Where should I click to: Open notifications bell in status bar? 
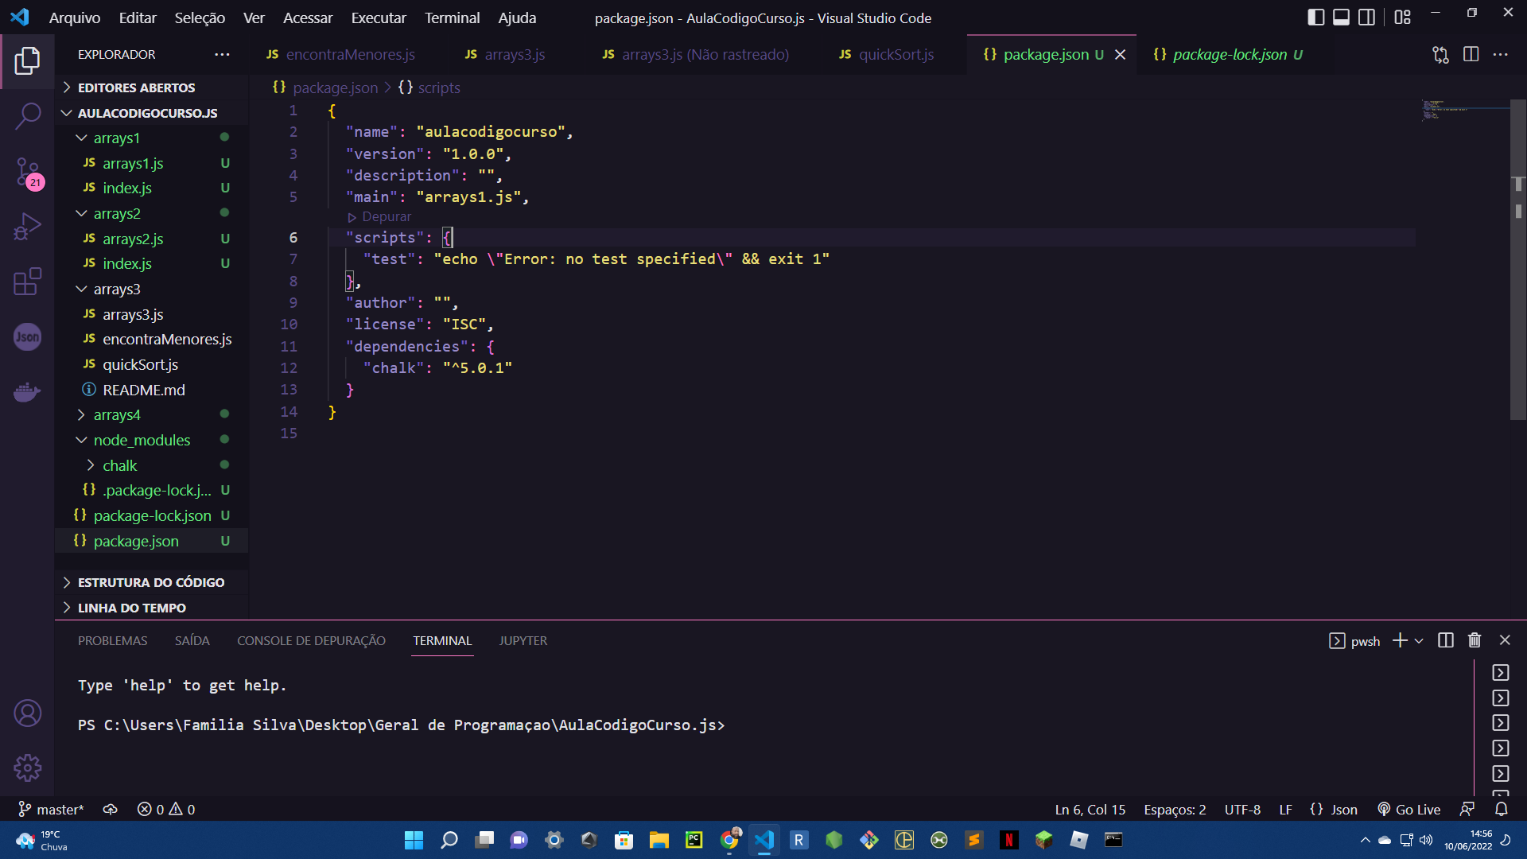pyautogui.click(x=1502, y=810)
